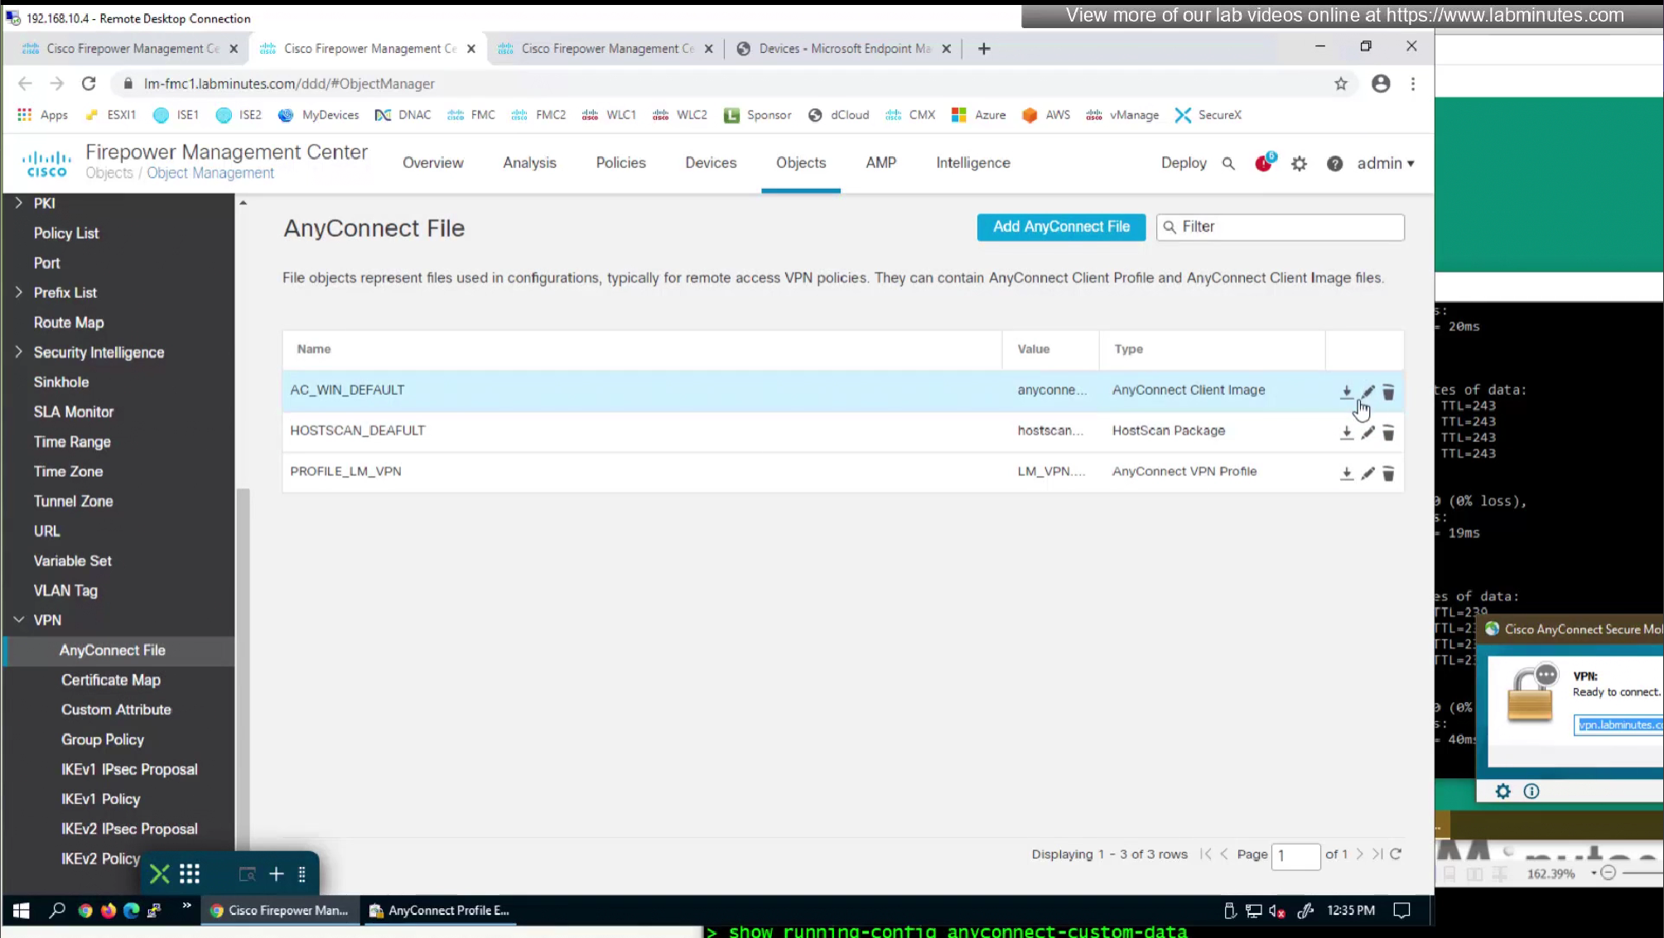This screenshot has width=1664, height=938.
Task: Click the help question mark icon
Action: click(1334, 164)
